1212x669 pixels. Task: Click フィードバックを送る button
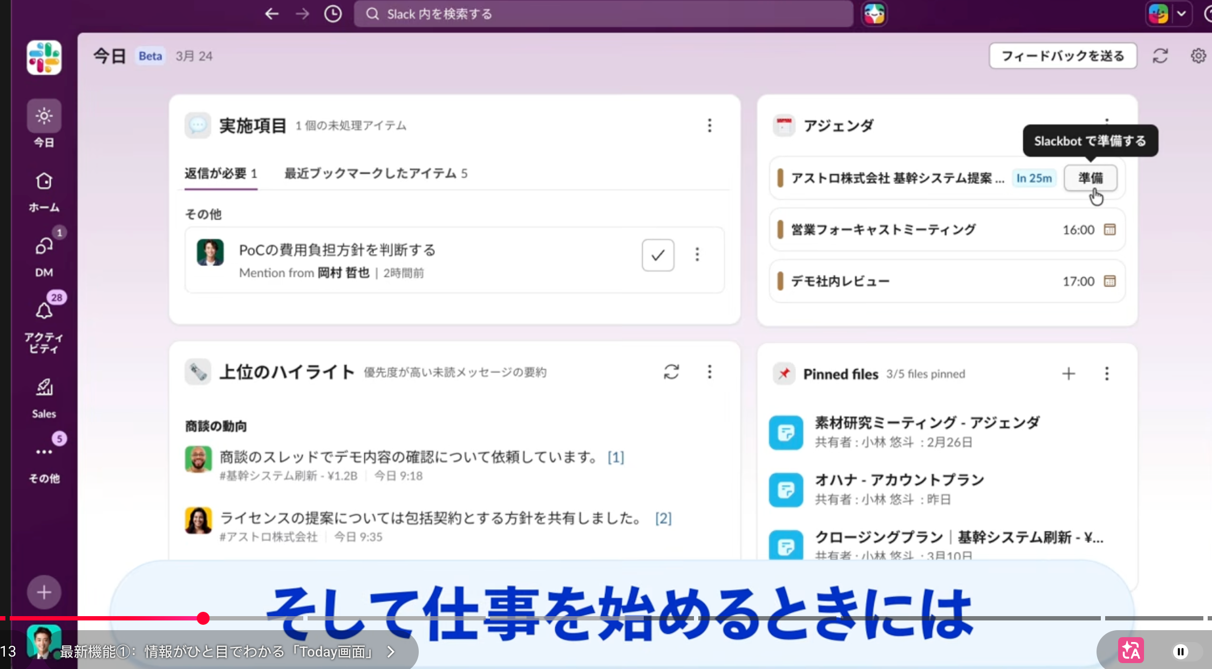1063,56
